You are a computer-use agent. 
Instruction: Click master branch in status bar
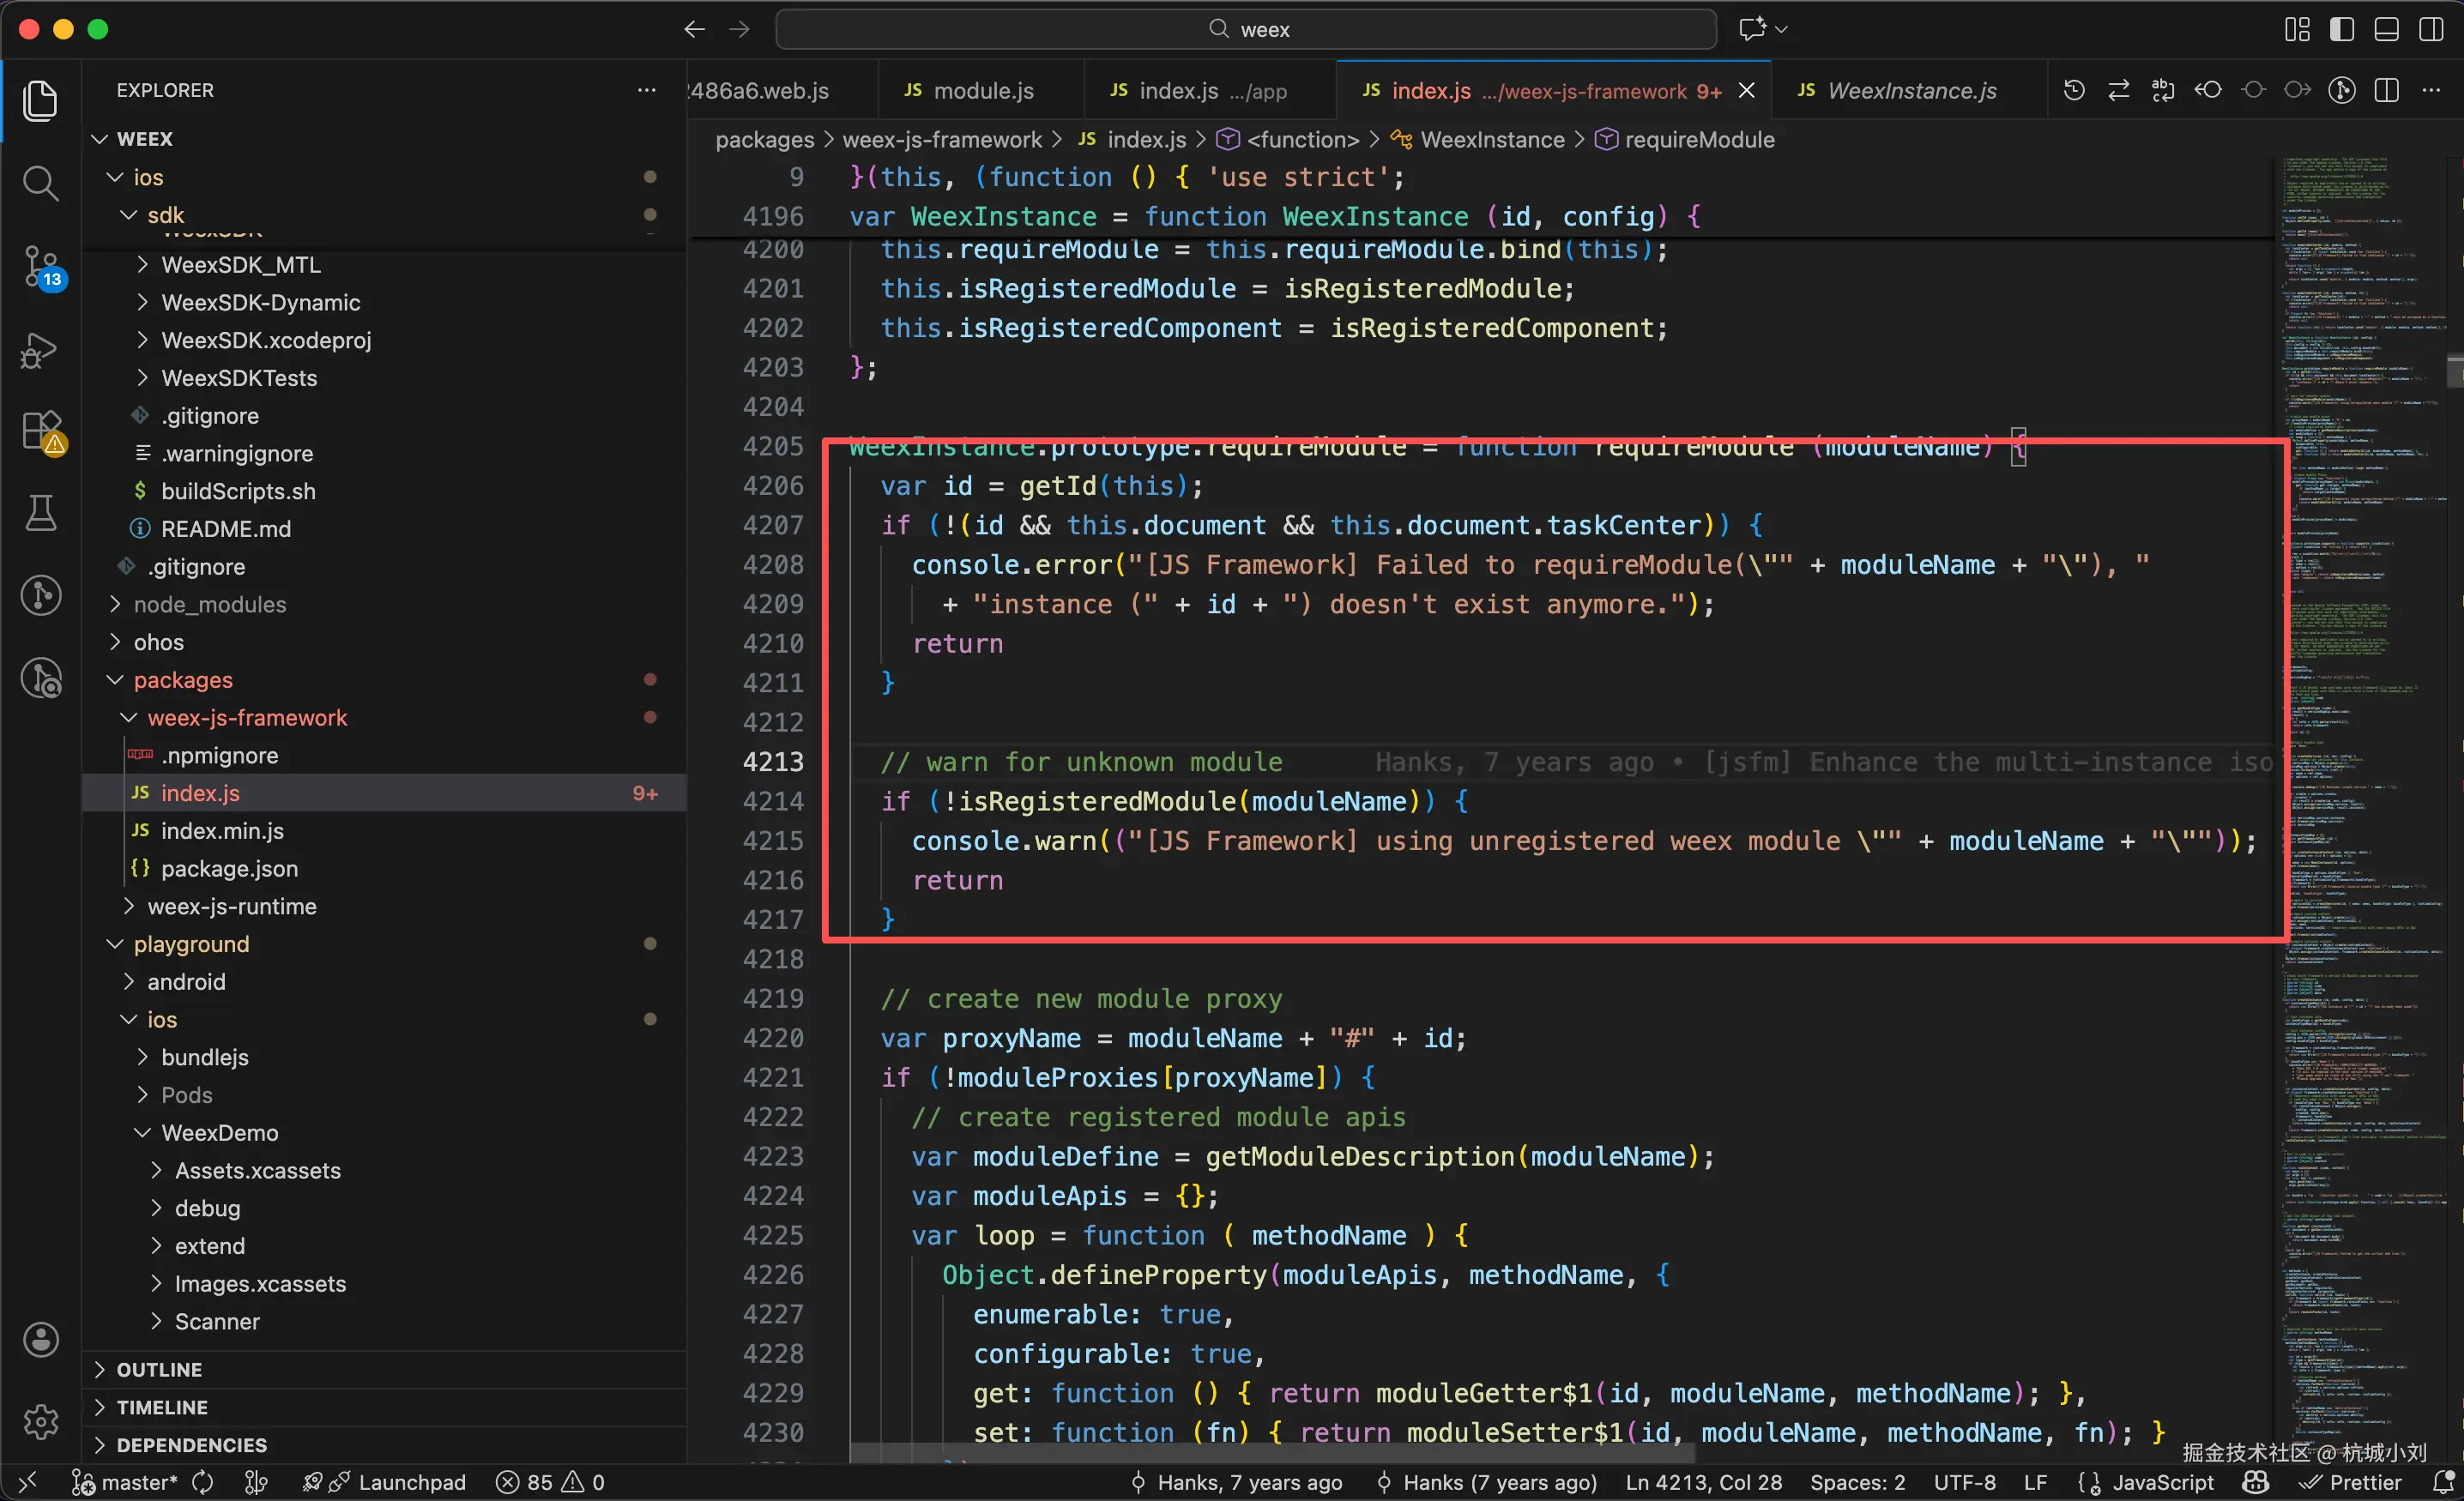click(137, 1482)
